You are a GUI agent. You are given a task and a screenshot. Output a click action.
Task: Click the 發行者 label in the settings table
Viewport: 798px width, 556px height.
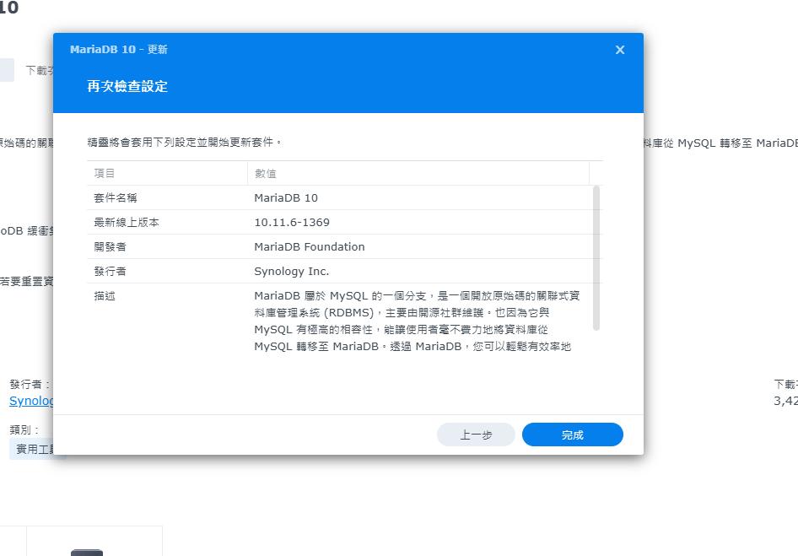coord(110,271)
